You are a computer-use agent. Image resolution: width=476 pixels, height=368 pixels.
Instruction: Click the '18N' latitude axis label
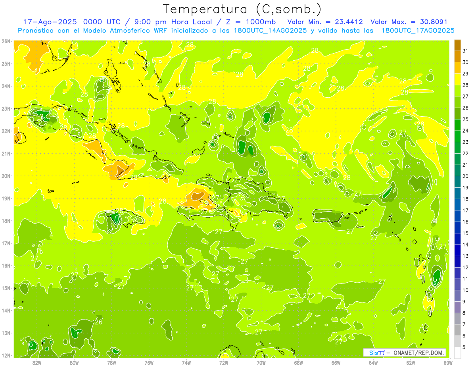(x=6, y=221)
